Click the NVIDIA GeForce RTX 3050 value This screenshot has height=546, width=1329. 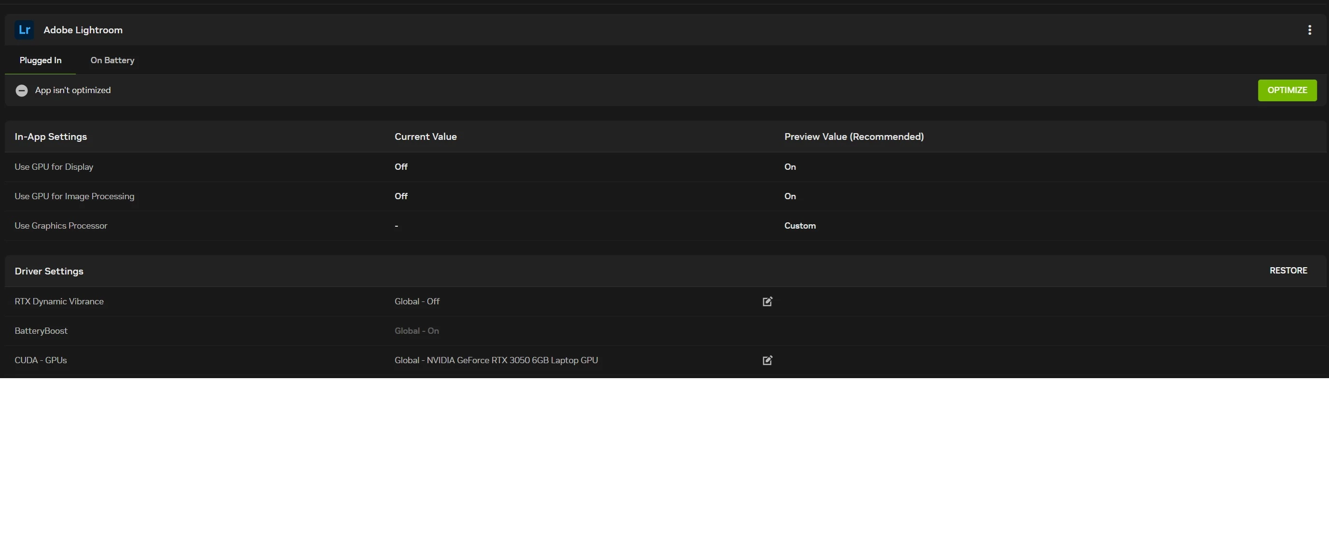(496, 360)
